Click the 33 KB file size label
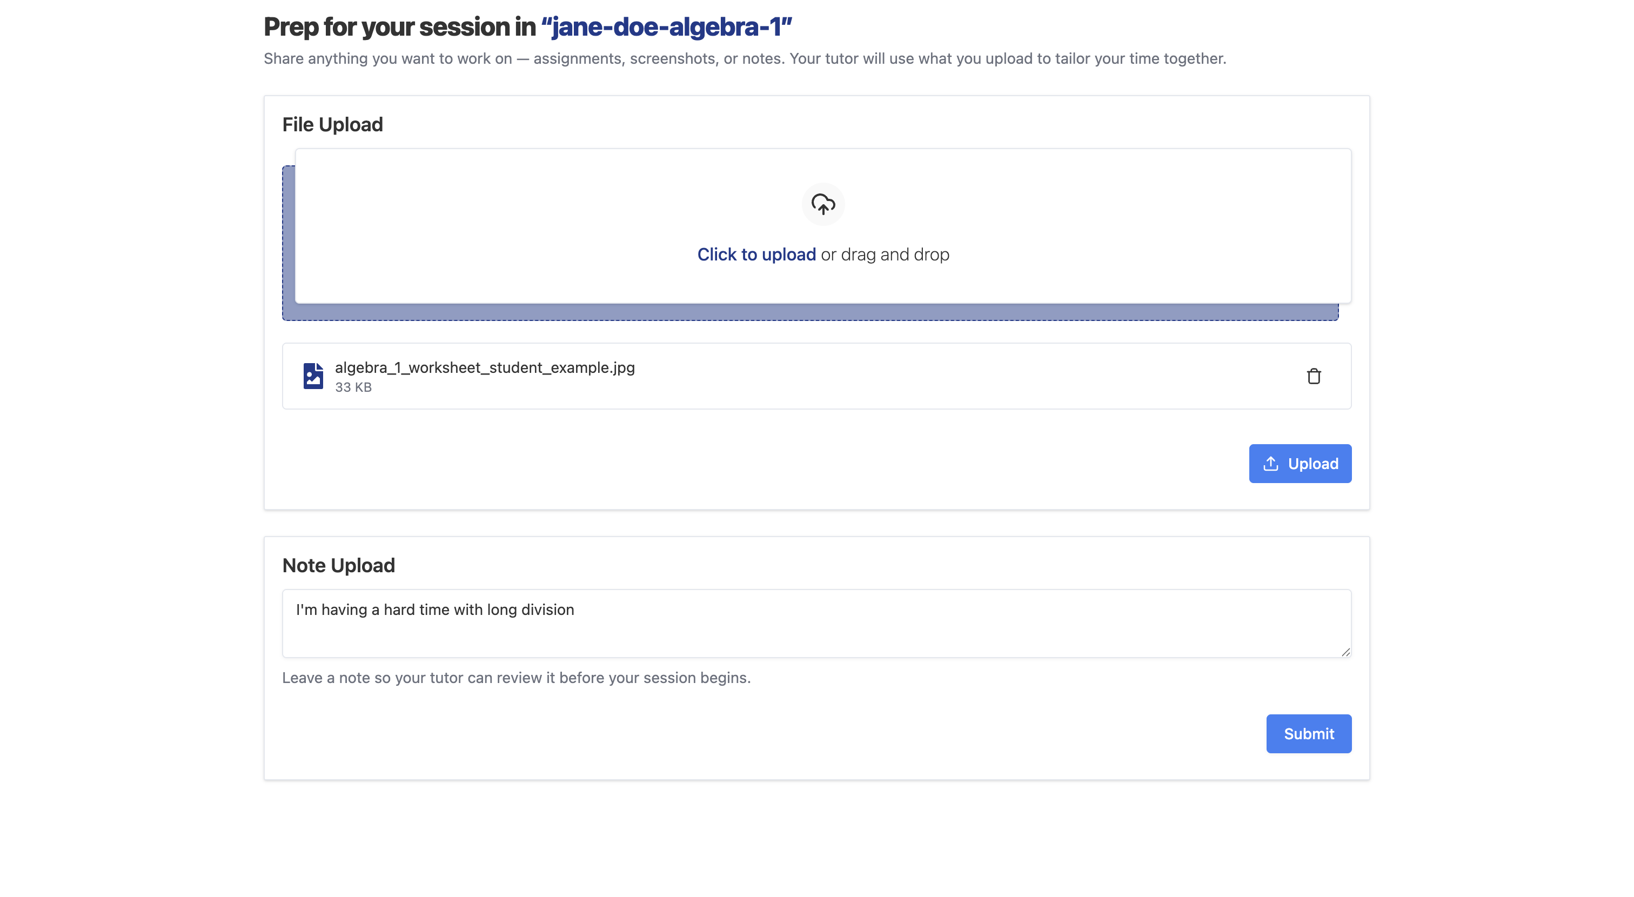Image resolution: width=1634 pixels, height=897 pixels. click(x=353, y=387)
